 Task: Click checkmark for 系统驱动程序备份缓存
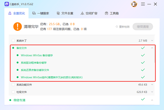[143, 63]
